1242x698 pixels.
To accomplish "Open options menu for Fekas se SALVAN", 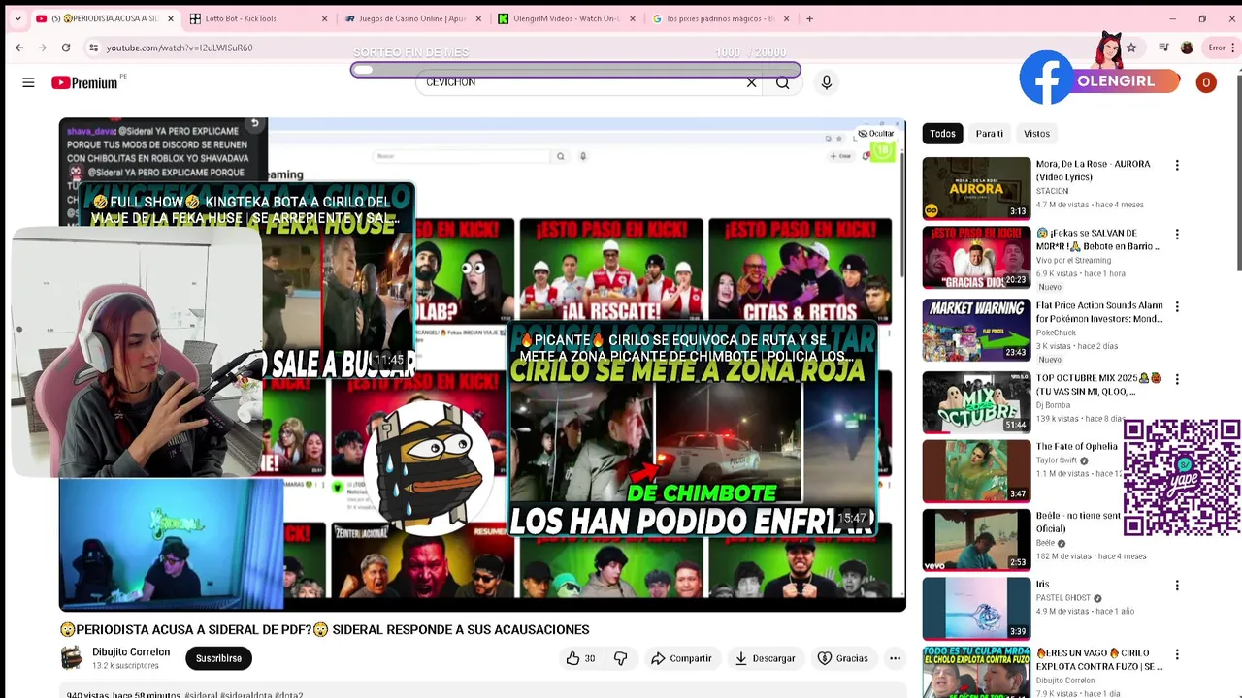I will point(1177,235).
